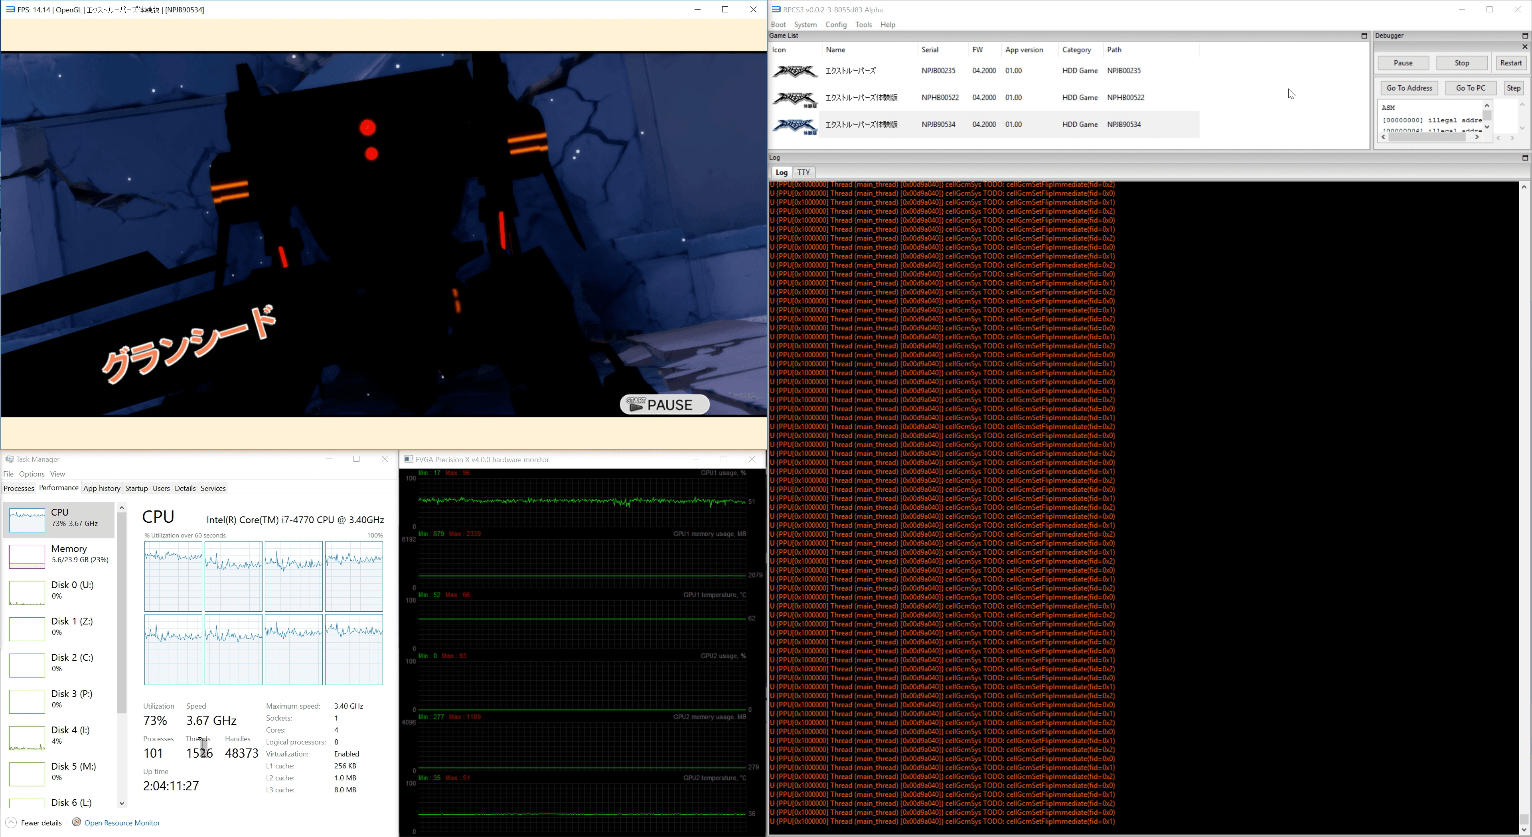Switch to Users tab in Task Manager

click(x=161, y=488)
